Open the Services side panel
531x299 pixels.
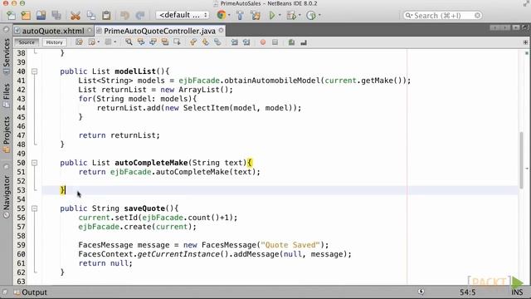pyautogui.click(x=6, y=56)
